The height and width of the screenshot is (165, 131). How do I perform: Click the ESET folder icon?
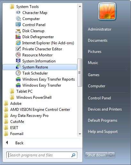pos(6,128)
